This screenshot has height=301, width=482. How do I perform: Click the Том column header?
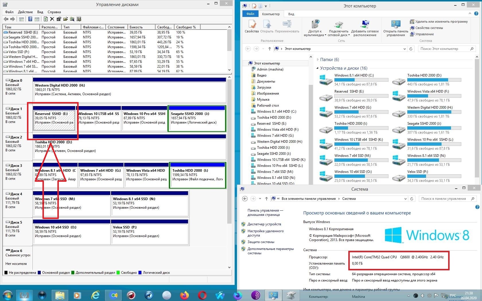click(21, 27)
